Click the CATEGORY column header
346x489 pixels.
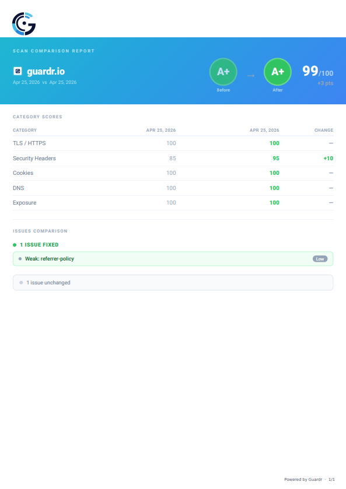pos(25,130)
